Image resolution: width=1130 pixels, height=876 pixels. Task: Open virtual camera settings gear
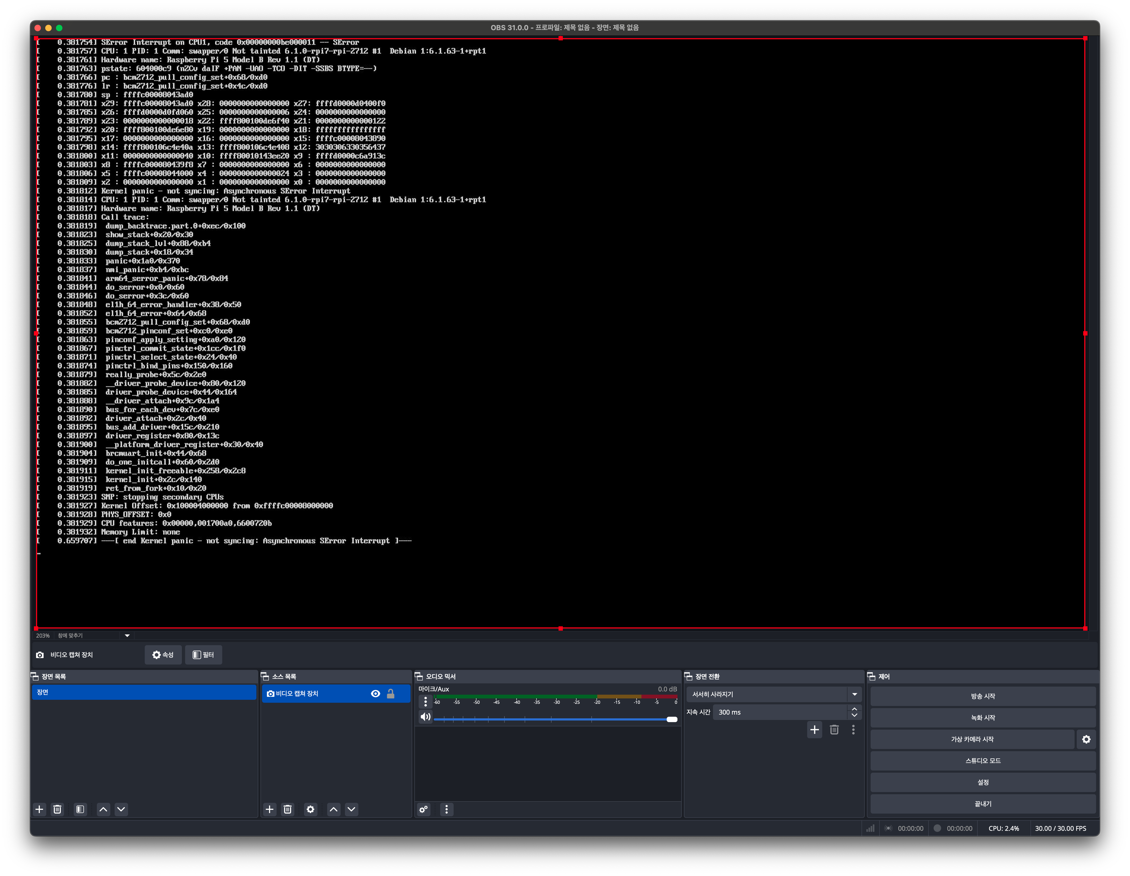(1086, 739)
